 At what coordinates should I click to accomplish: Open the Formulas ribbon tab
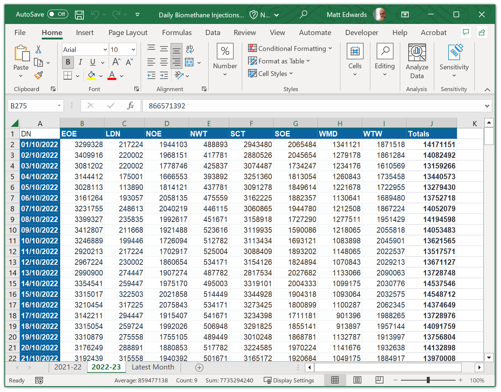click(x=177, y=32)
